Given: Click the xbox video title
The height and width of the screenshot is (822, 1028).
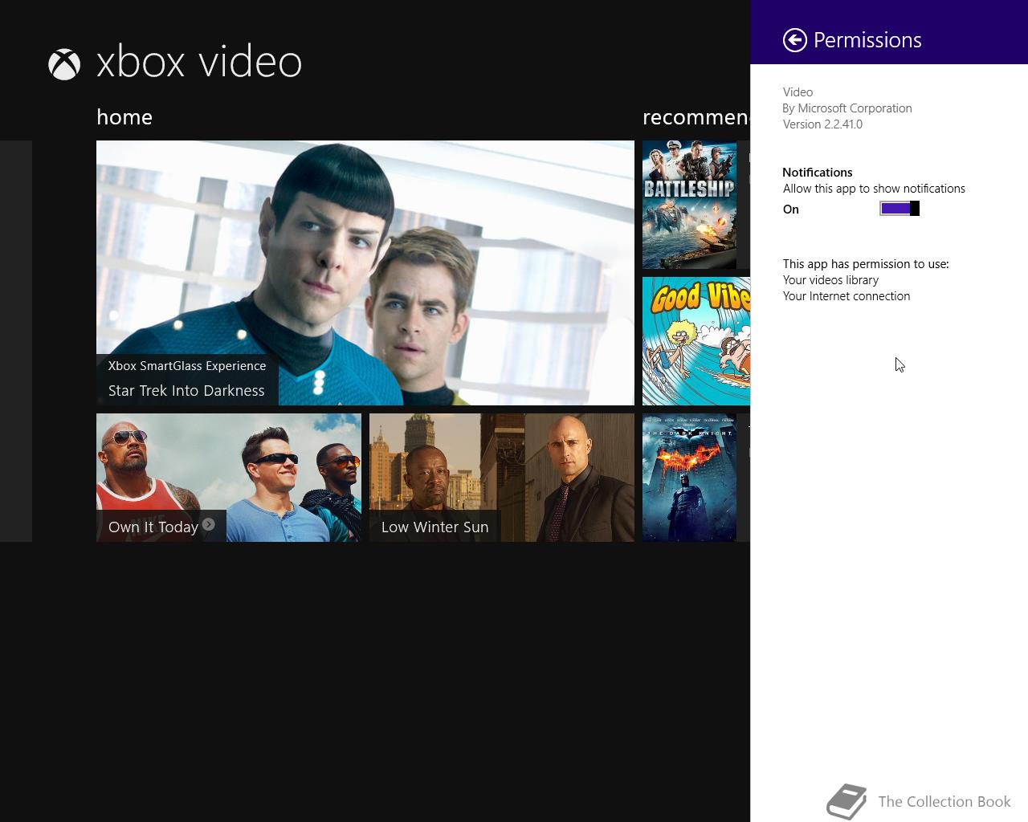Looking at the screenshot, I should 199,62.
